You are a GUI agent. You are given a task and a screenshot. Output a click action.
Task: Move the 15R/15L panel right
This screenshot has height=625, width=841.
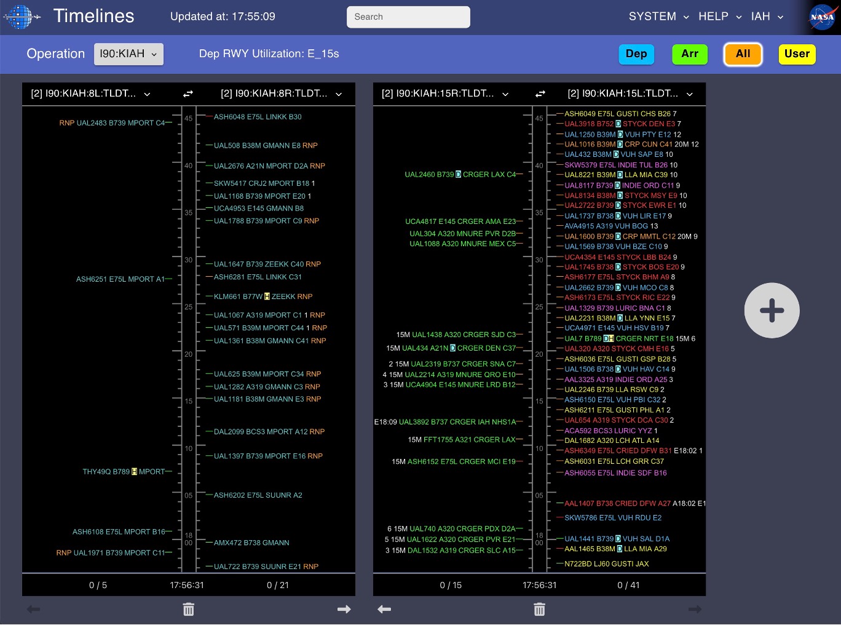(x=695, y=609)
